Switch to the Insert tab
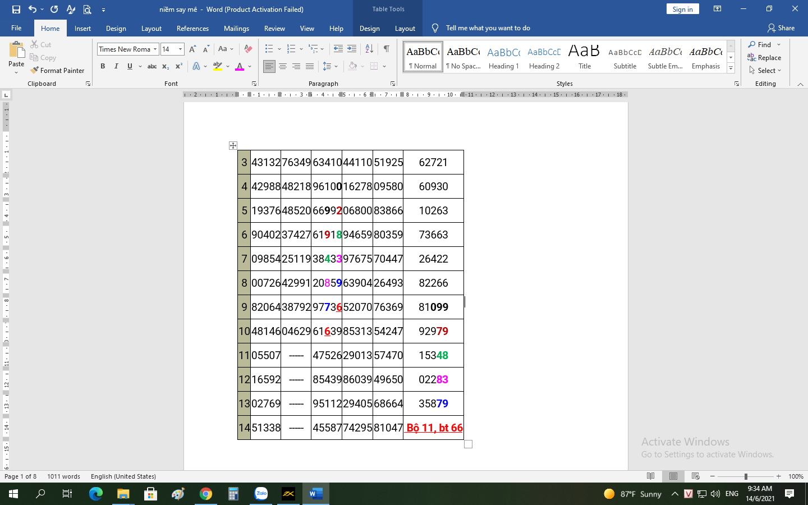 [82, 29]
